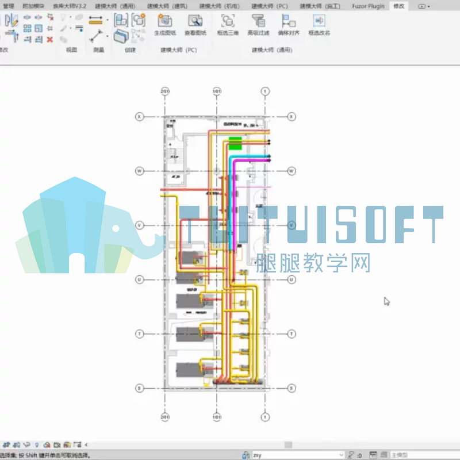Screen dimensions: 460x460
Task: Toggle reveal hidden elements lightbulb icon
Action: [37, 444]
